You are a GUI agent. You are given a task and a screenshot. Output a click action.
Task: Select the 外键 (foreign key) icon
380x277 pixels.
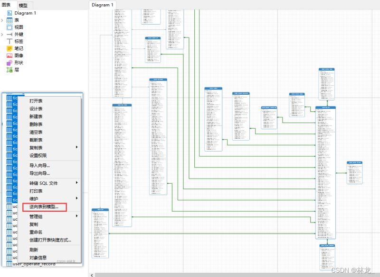(9, 35)
